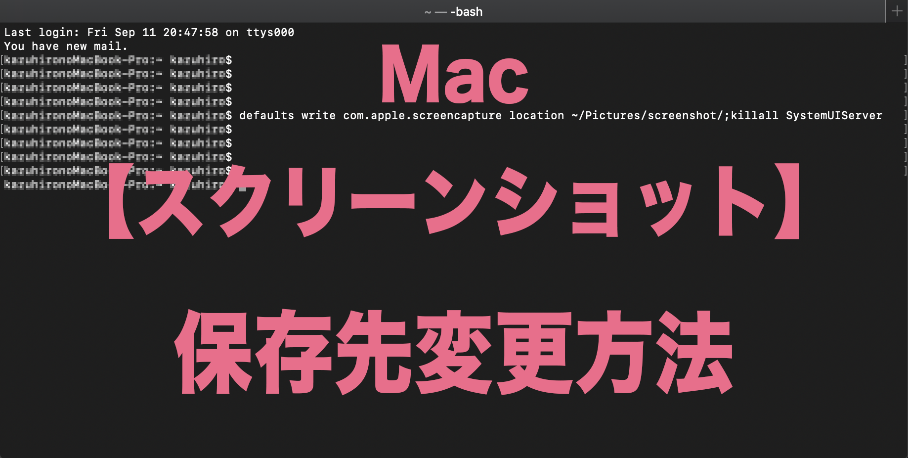Click the 'location' word in the command

click(537, 115)
